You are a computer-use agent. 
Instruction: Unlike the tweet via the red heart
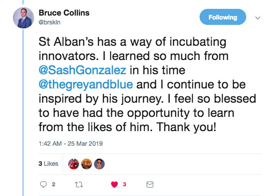point(114,184)
